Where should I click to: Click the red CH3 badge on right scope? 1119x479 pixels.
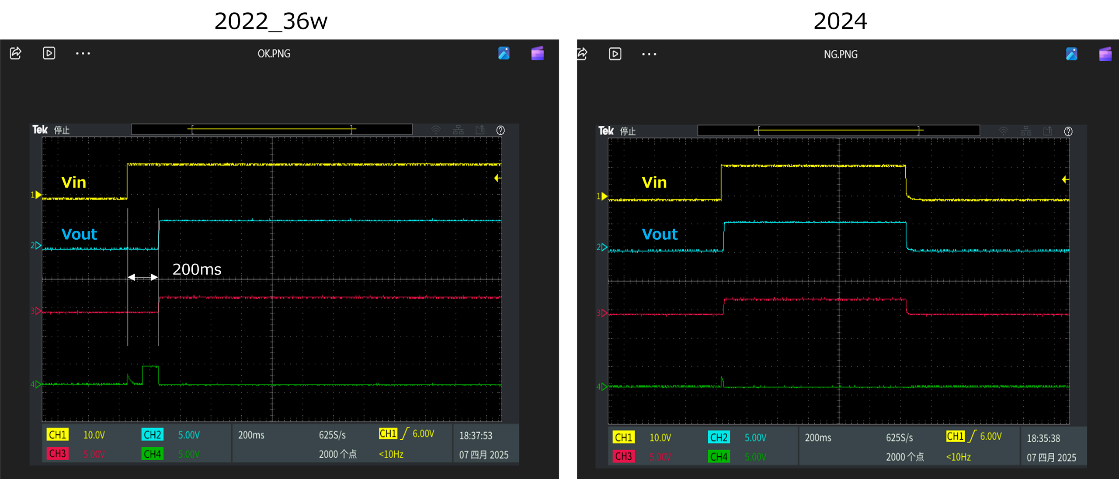(x=623, y=456)
